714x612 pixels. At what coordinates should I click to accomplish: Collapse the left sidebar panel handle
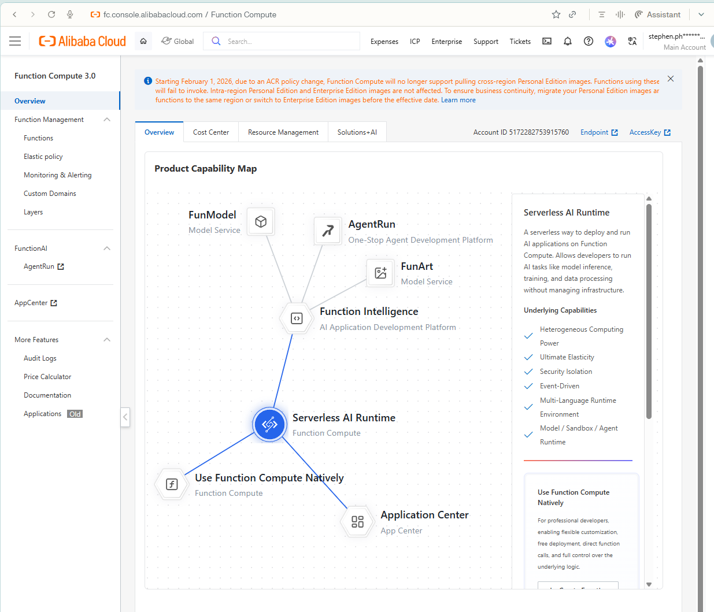(125, 417)
